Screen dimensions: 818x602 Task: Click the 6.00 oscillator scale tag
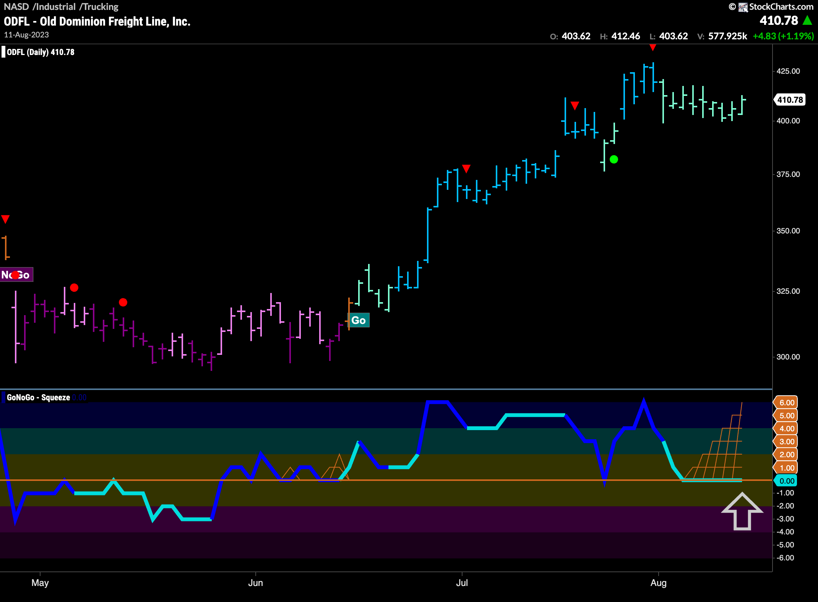786,403
